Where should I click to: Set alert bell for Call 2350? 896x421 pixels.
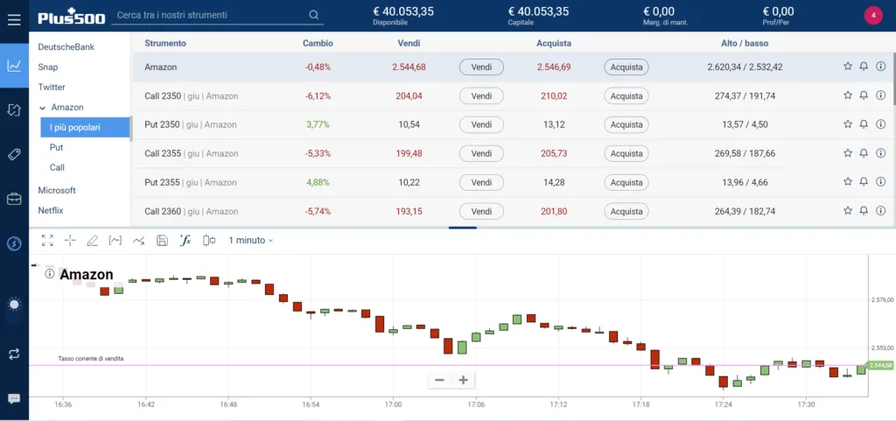pos(864,95)
